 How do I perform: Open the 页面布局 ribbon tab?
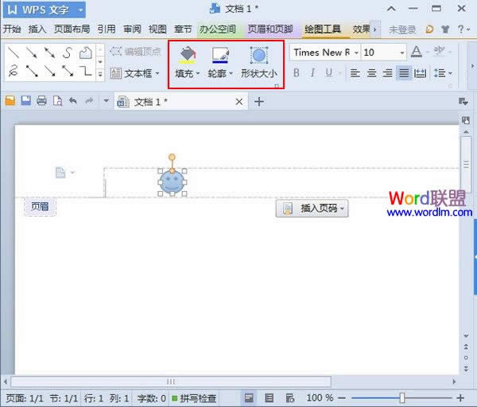click(72, 29)
